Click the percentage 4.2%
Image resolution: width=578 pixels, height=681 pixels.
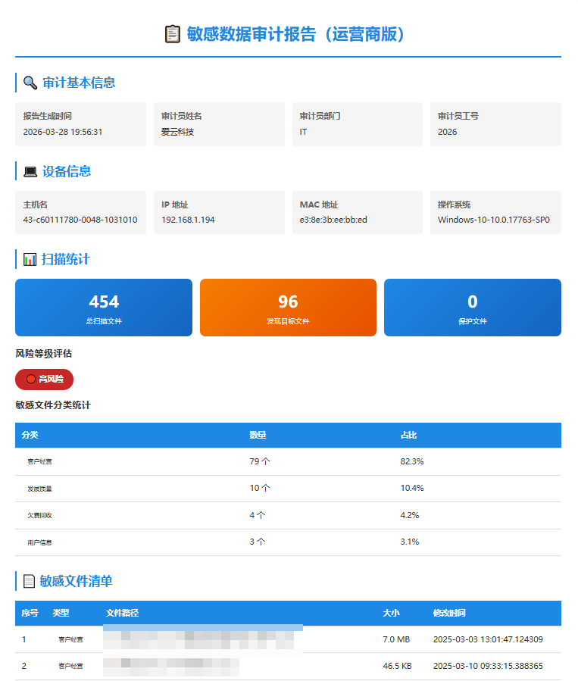[410, 515]
